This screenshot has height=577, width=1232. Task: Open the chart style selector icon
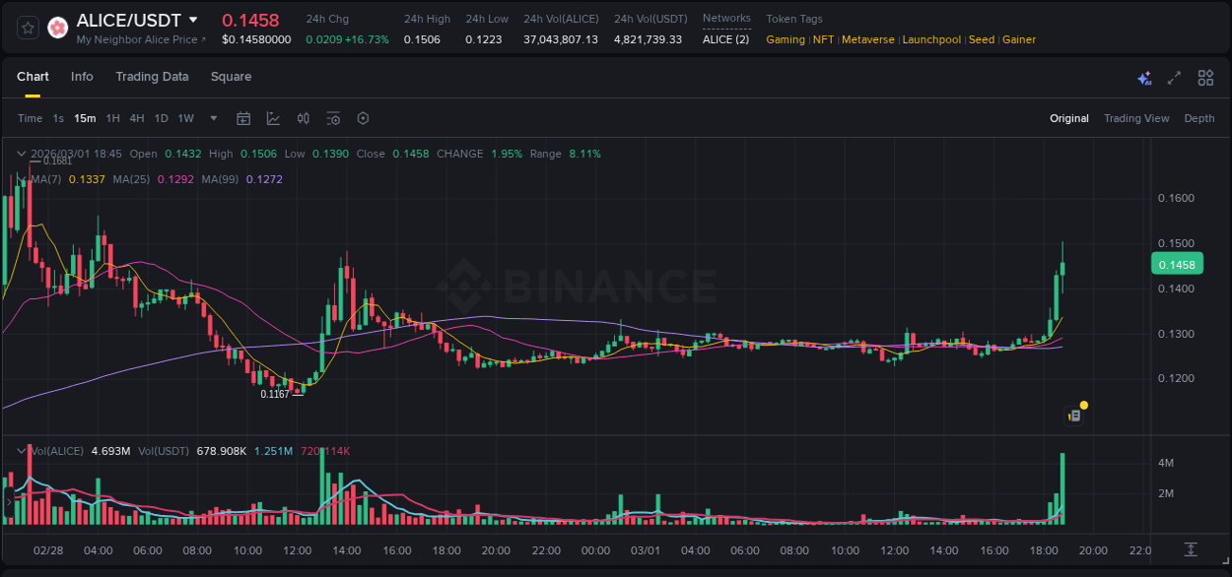point(273,118)
